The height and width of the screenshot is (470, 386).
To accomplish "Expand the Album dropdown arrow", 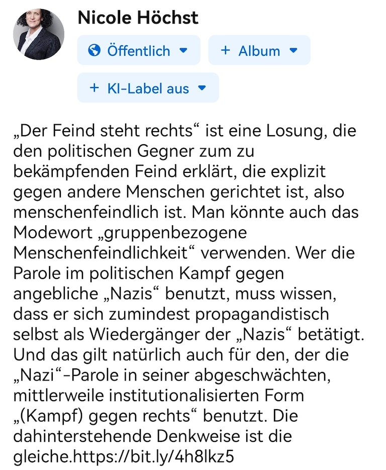I will (x=294, y=50).
